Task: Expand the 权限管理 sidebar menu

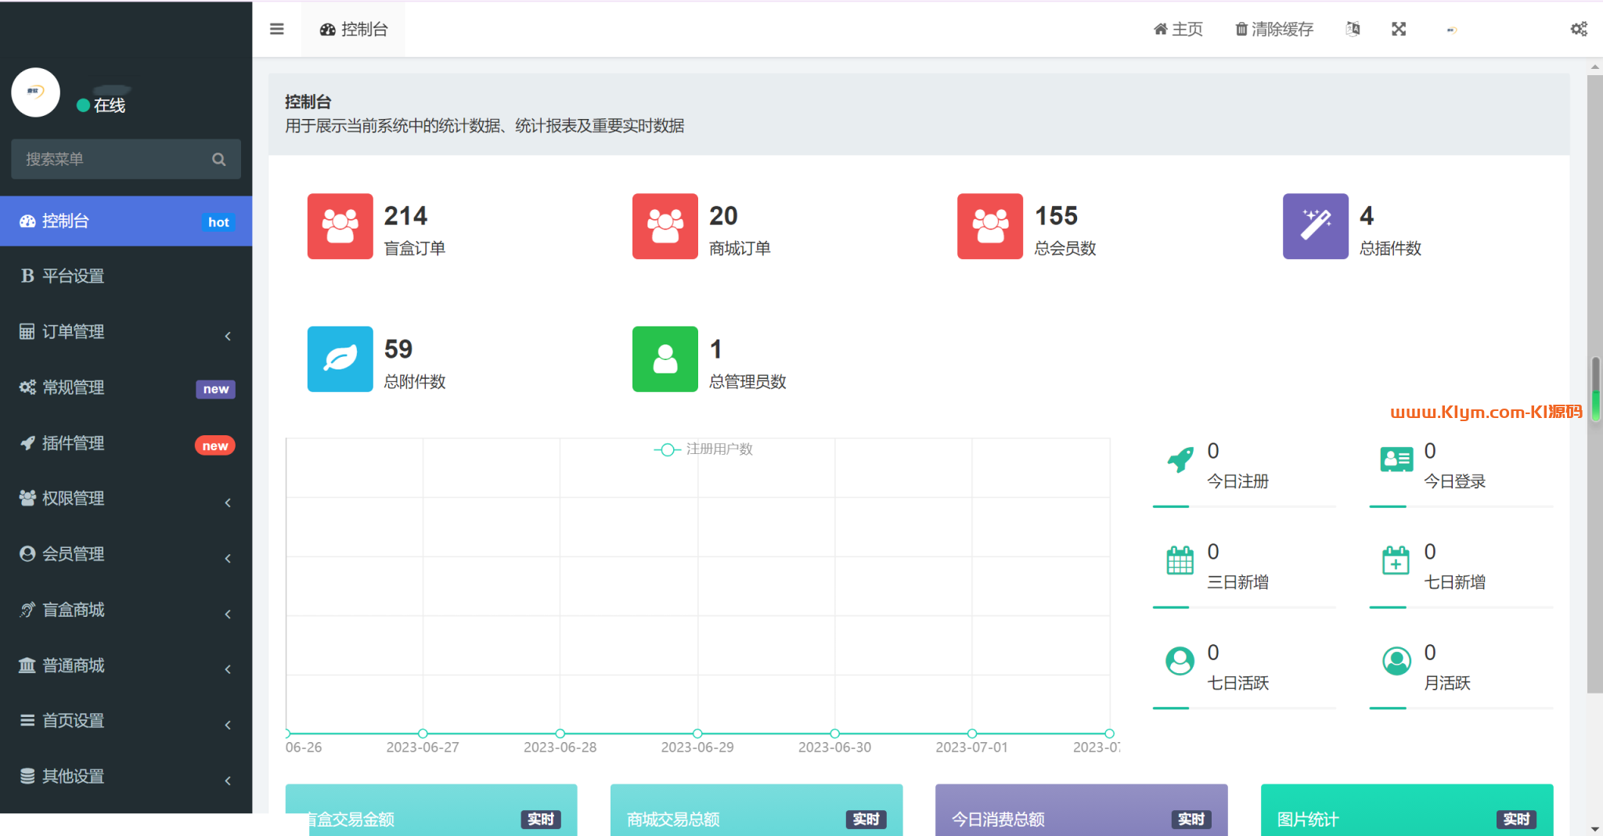Action: 125,499
